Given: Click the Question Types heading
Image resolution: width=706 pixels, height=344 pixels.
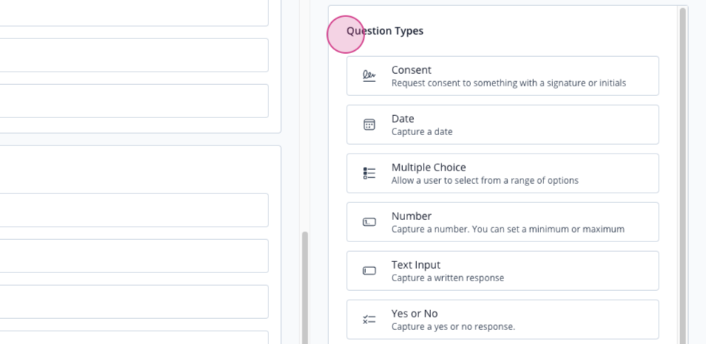Looking at the screenshot, I should coord(385,31).
